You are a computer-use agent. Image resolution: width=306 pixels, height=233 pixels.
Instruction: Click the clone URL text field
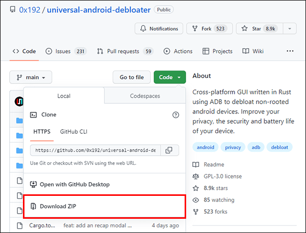[x=95, y=150]
